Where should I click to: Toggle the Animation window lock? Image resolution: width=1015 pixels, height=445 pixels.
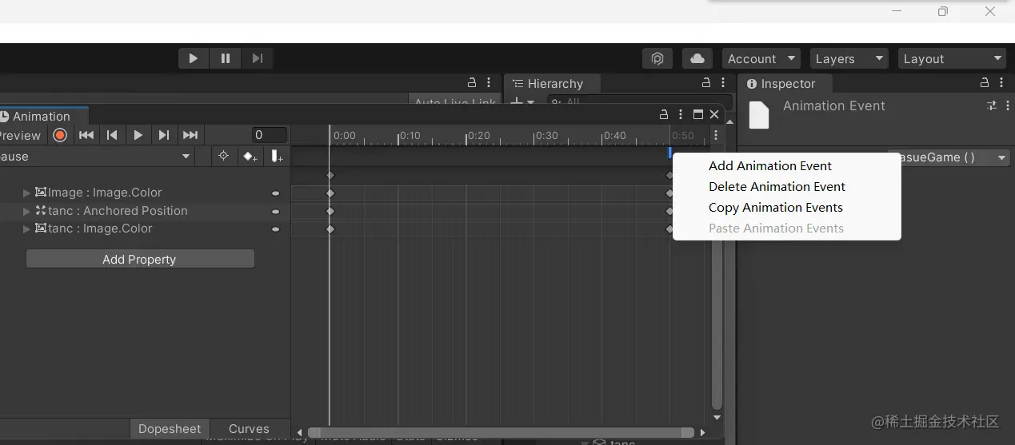click(663, 114)
